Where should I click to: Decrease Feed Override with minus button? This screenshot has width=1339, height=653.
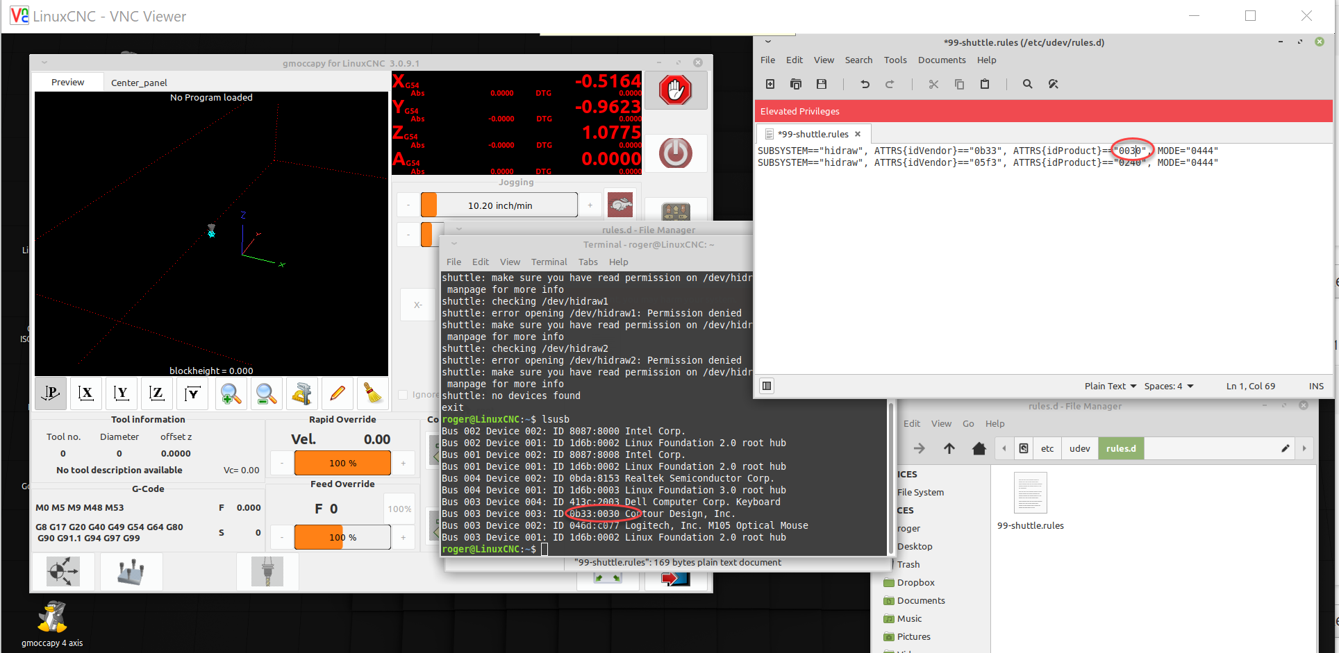(282, 537)
